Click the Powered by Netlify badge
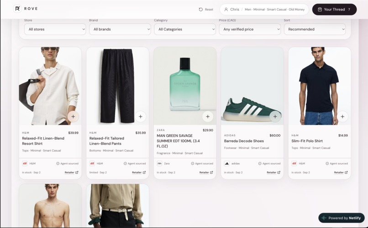 click(x=342, y=218)
